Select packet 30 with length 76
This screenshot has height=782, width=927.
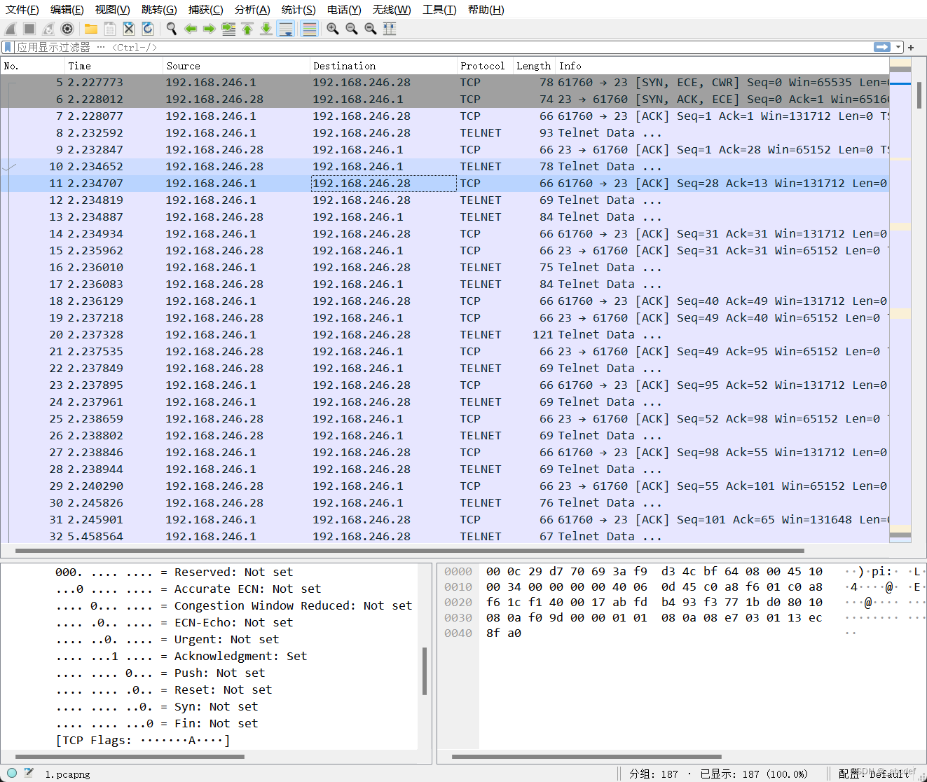[x=445, y=503]
